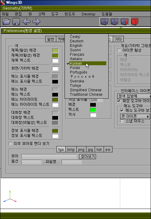
Task: Uncheck 메뉴 도구바 보기 checkbox
Action: pos(122,111)
